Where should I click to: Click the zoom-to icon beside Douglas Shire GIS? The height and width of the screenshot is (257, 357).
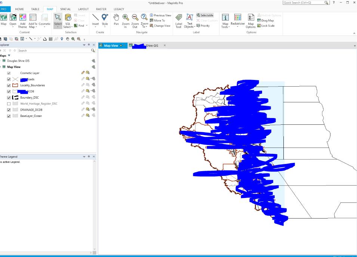[93, 61]
